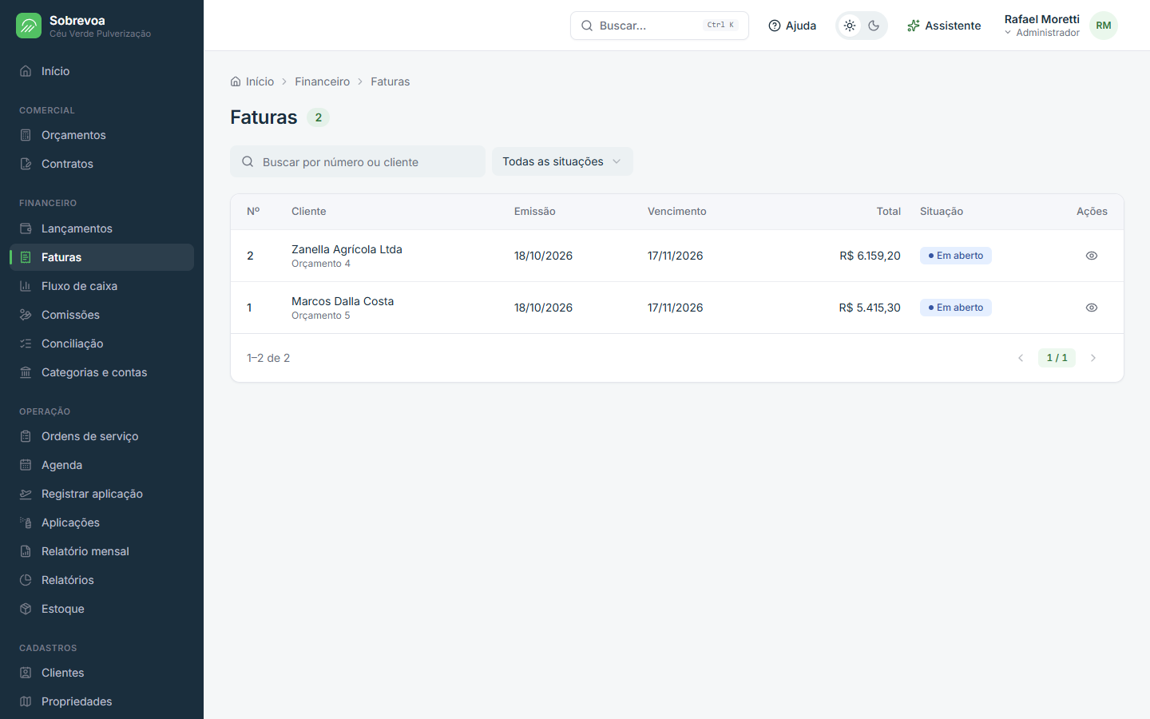Open the Sobrevoa logo icon

(x=29, y=26)
